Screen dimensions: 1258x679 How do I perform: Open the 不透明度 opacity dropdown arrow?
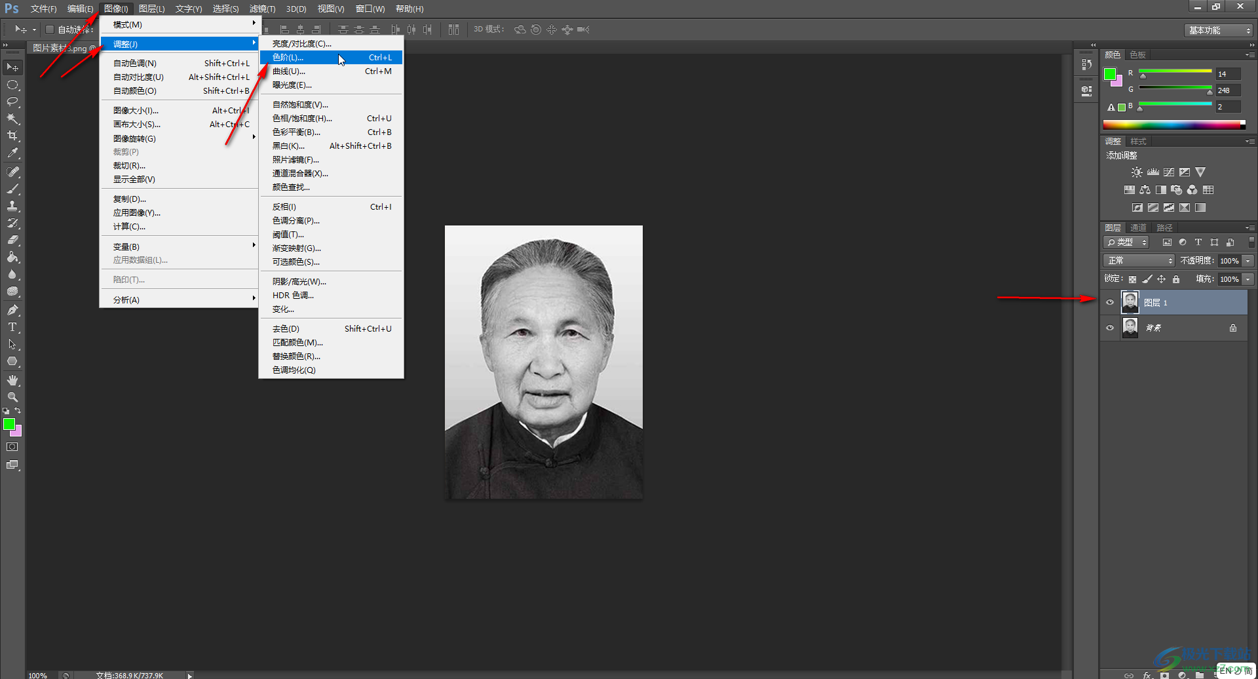tap(1248, 261)
